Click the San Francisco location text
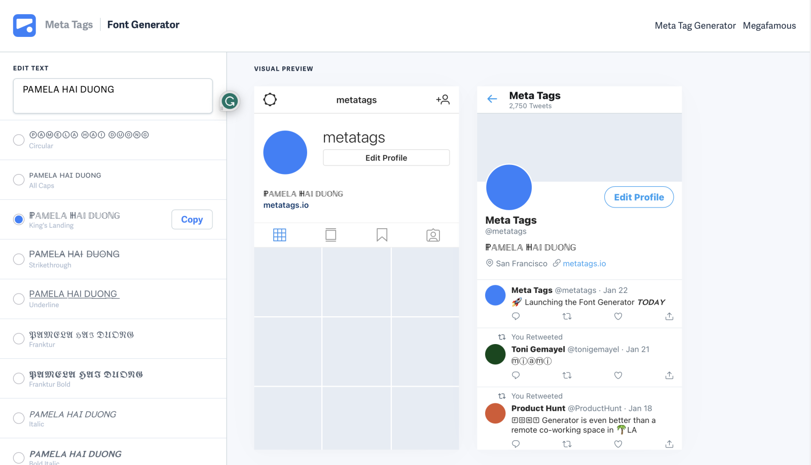The height and width of the screenshot is (465, 811). [522, 264]
